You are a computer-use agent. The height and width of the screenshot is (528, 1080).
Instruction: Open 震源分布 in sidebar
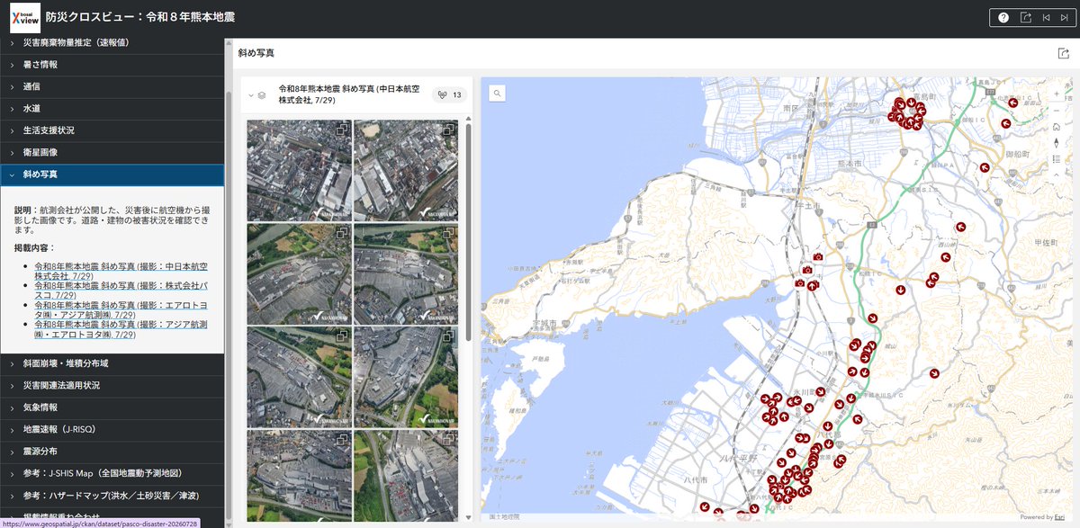pos(112,452)
